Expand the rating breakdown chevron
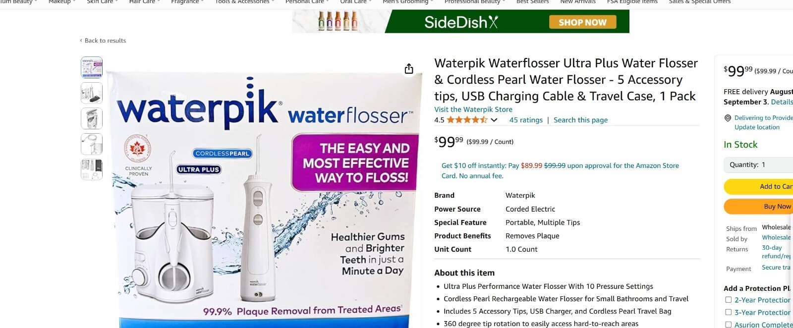This screenshot has width=793, height=328. (494, 120)
